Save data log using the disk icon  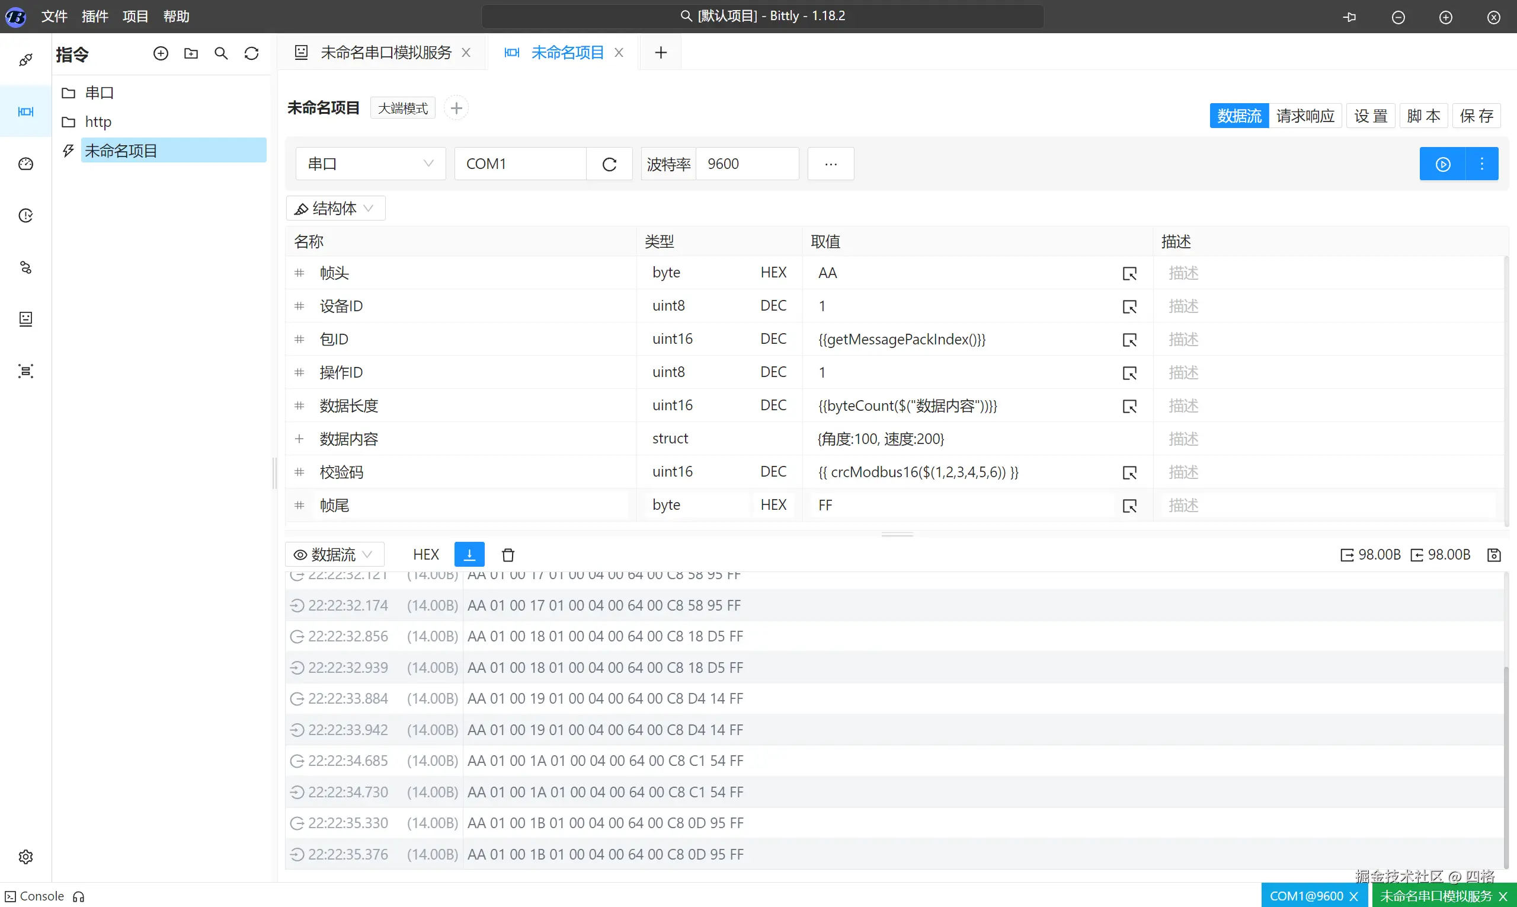click(x=1493, y=555)
